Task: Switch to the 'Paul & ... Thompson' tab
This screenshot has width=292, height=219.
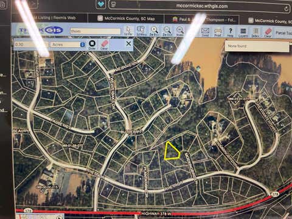Action: 201,19
